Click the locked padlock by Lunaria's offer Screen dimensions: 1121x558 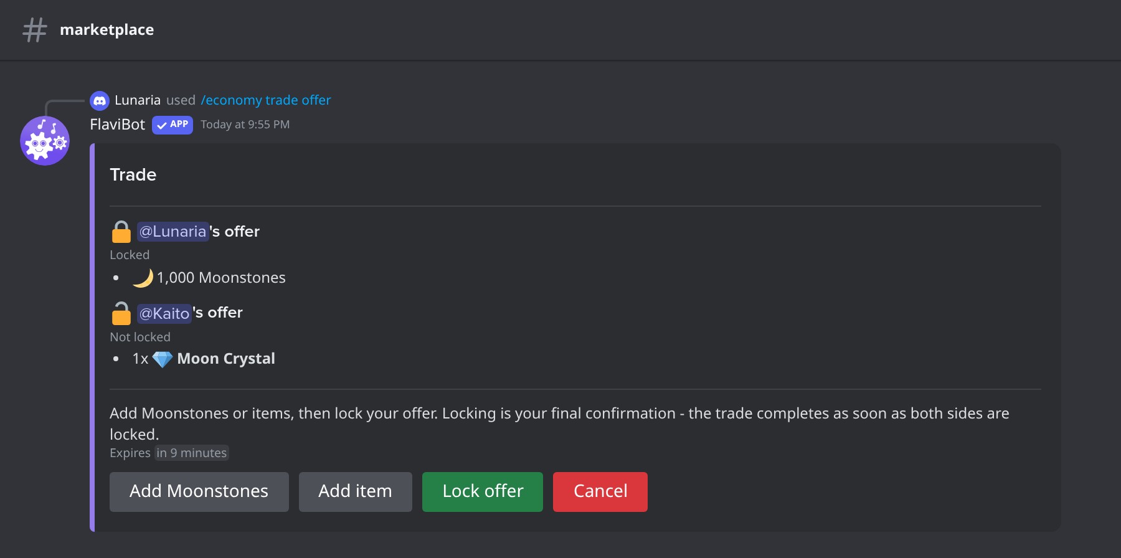(x=121, y=232)
